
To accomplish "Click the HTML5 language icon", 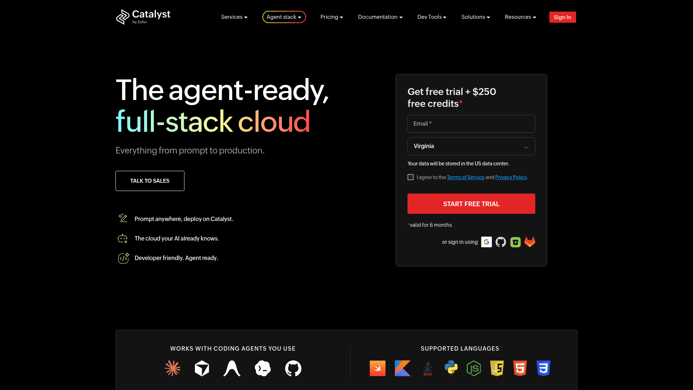I will pos(520,368).
